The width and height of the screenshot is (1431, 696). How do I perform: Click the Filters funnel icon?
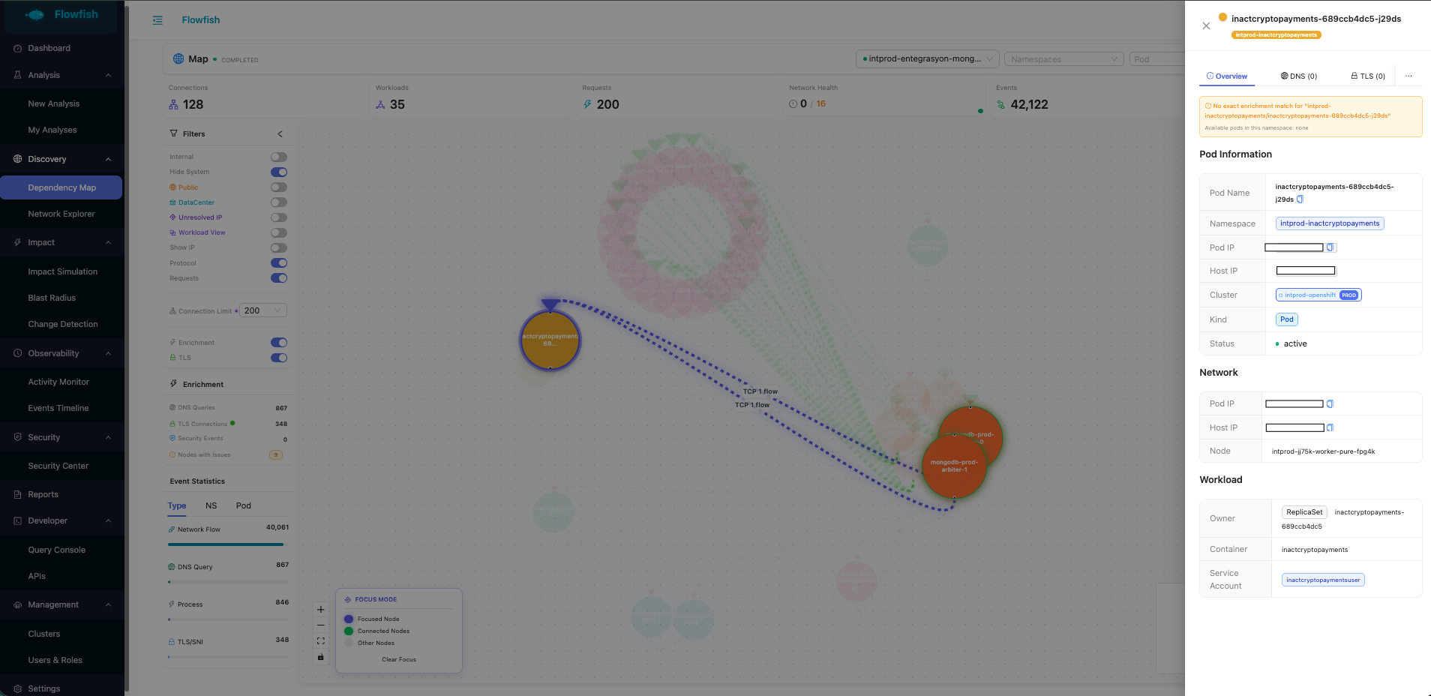pos(174,133)
